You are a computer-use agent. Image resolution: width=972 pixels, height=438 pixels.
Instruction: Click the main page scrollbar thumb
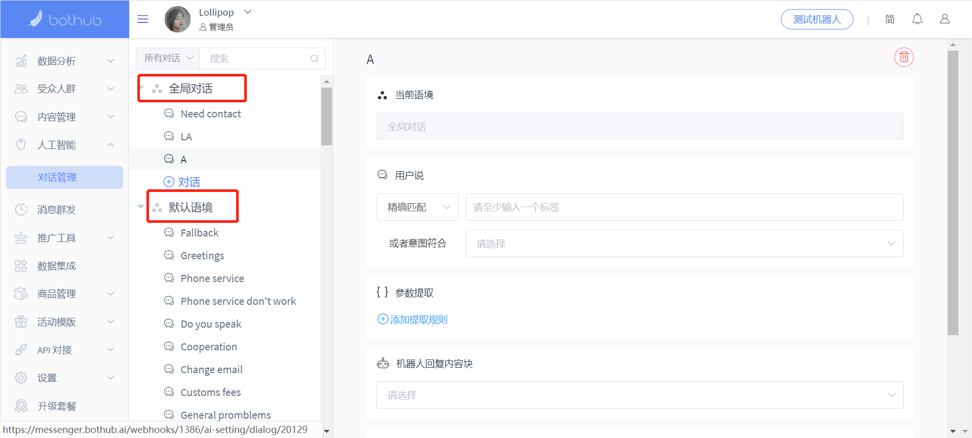[x=953, y=192]
